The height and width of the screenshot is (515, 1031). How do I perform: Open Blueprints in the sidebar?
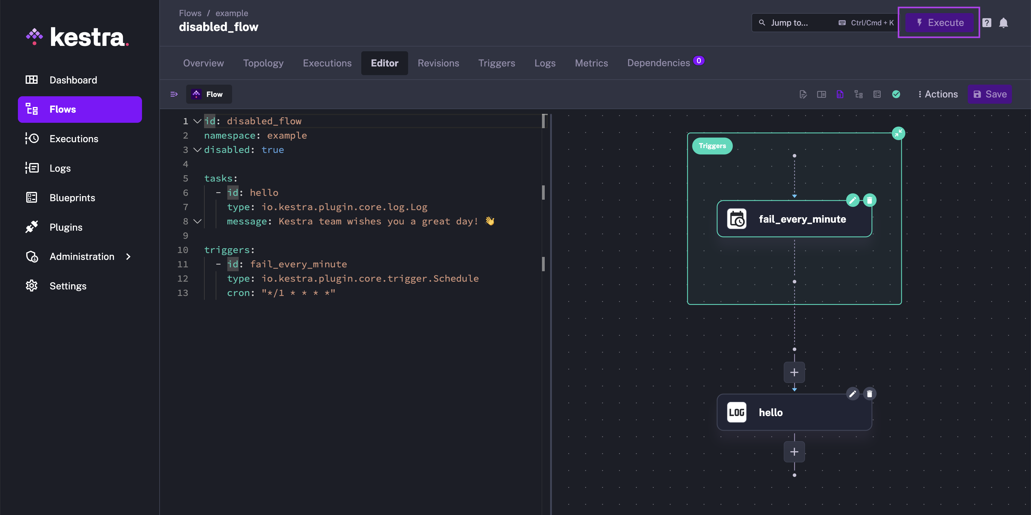point(72,198)
